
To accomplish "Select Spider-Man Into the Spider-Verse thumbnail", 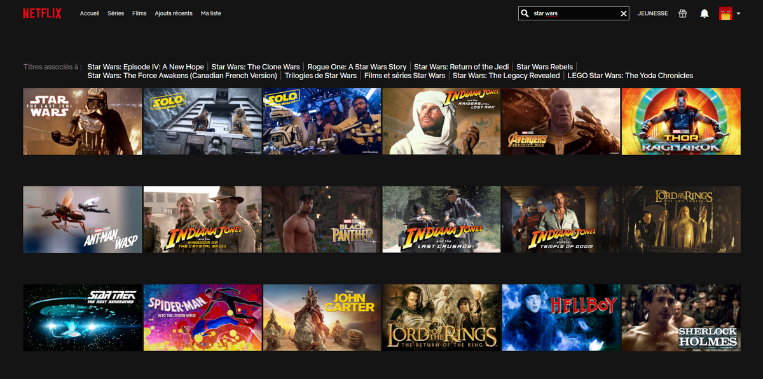I will 202,317.
